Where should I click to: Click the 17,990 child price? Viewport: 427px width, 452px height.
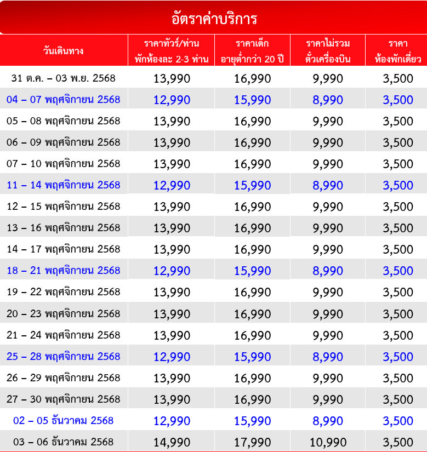coord(252,443)
